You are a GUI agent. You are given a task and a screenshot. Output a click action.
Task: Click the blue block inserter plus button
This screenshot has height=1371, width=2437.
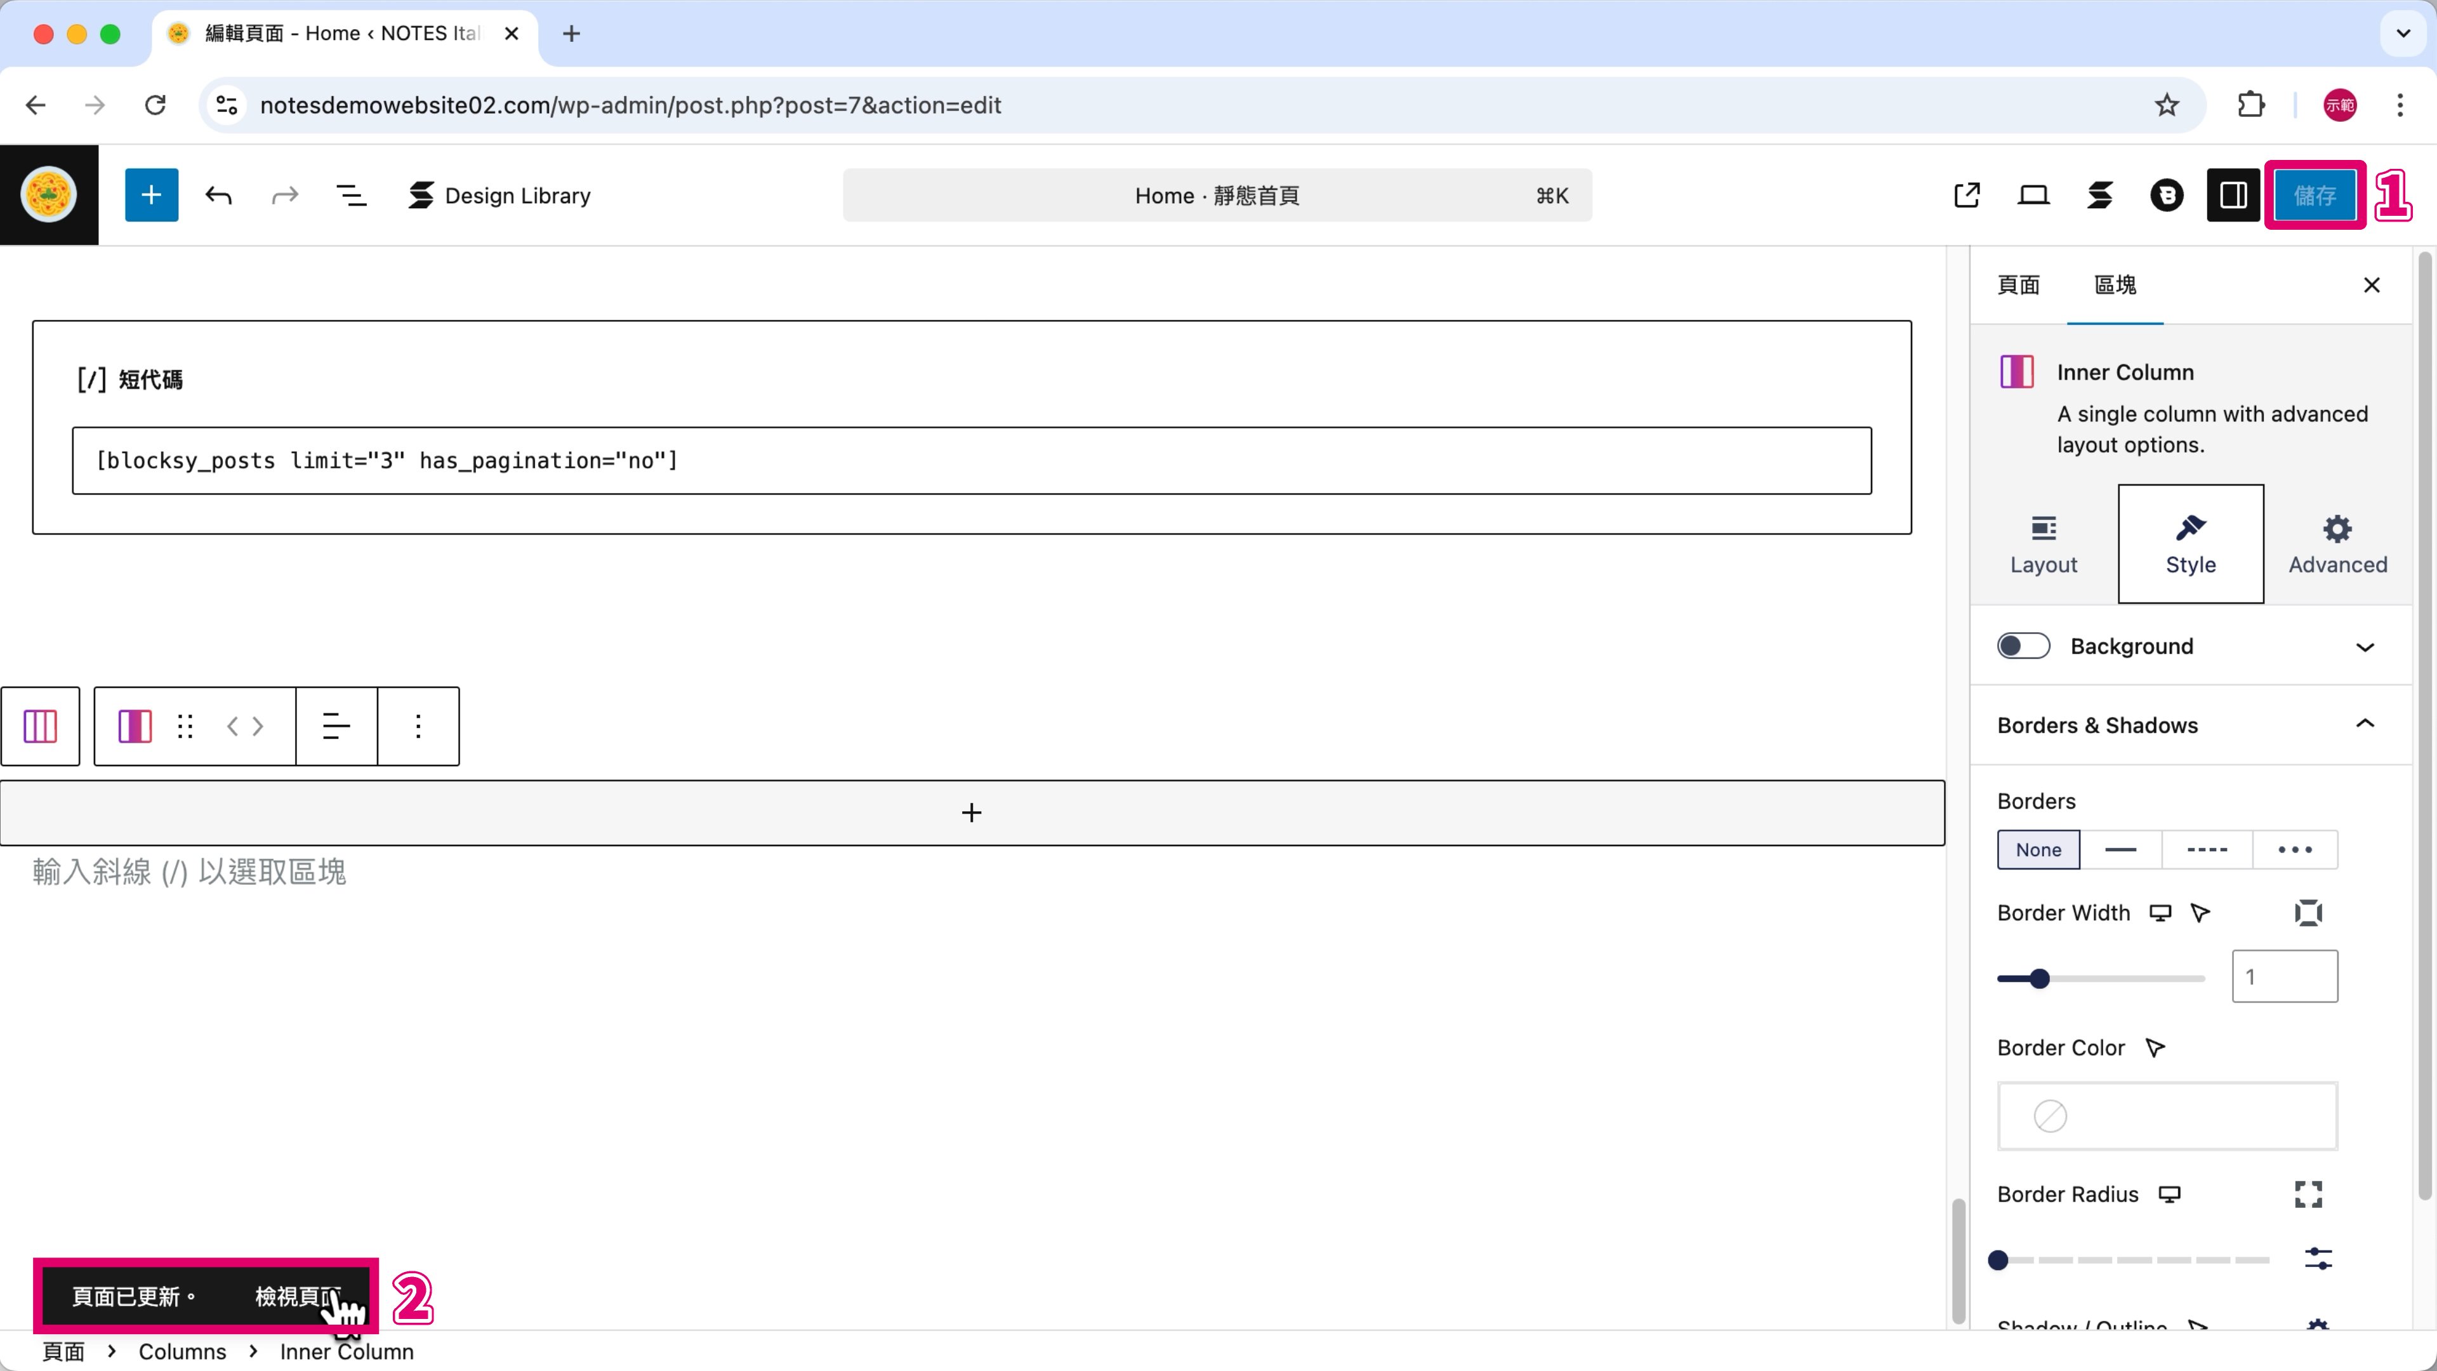point(152,195)
